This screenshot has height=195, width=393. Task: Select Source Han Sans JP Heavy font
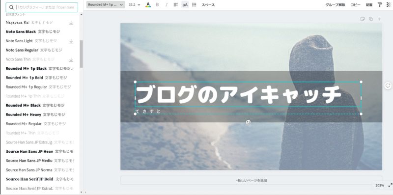point(40,151)
